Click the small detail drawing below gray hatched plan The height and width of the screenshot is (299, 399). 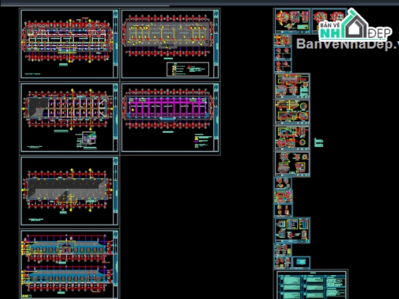click(x=84, y=139)
